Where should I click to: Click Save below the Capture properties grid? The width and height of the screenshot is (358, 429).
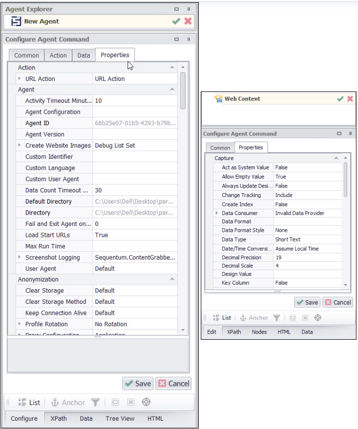coord(307,302)
